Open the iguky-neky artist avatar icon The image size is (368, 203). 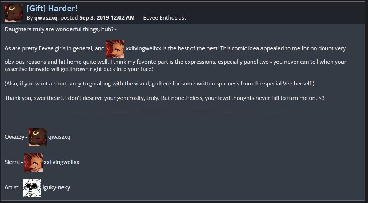coord(32,187)
